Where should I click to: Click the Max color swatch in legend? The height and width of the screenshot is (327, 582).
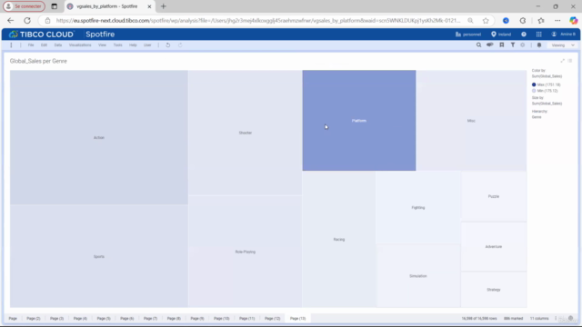tap(534, 84)
